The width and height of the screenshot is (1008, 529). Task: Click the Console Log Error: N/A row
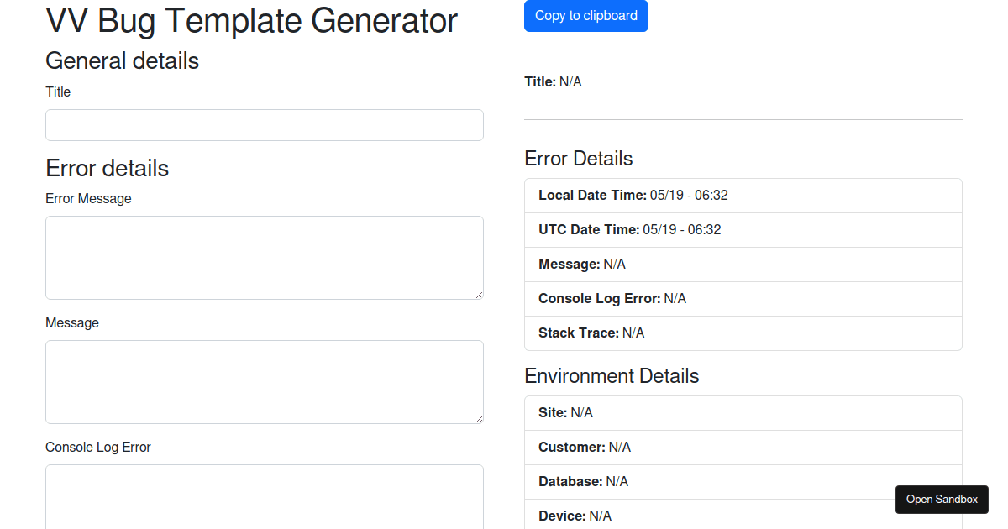coord(743,299)
